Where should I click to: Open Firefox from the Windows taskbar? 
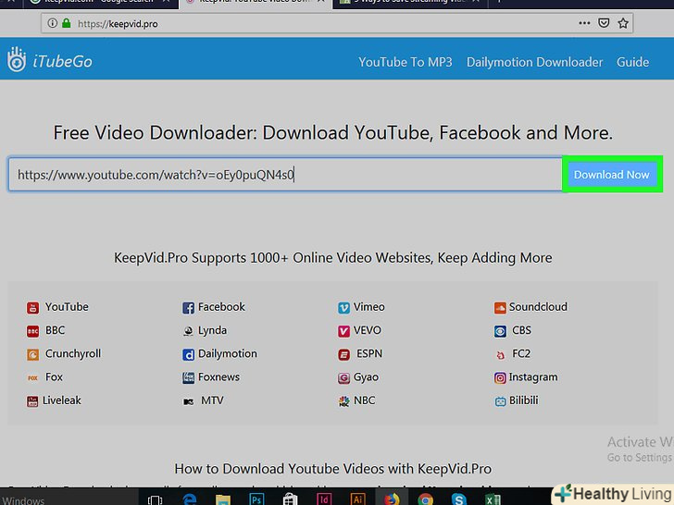392,499
